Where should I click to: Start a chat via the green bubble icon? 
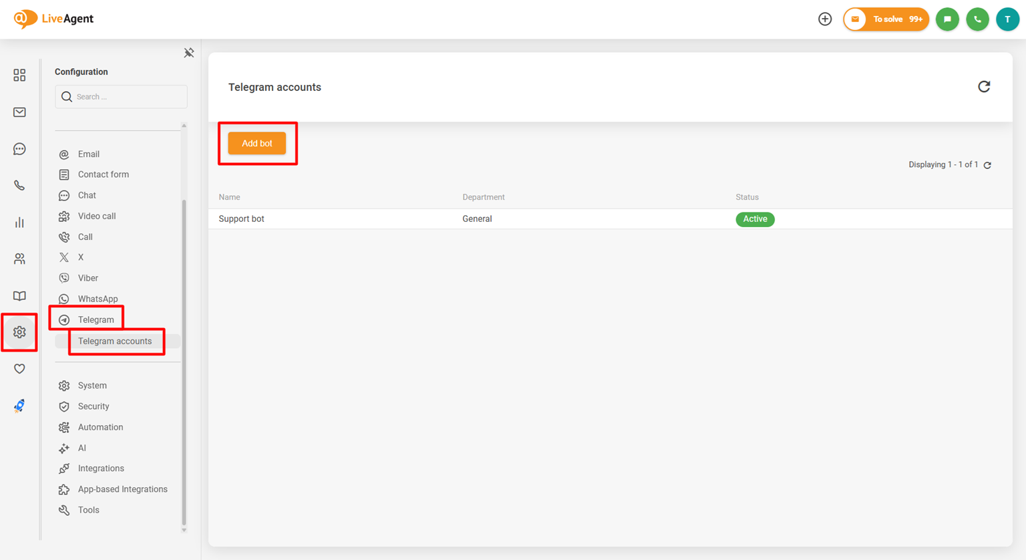point(947,19)
